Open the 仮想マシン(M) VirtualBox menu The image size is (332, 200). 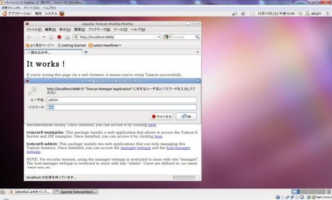(x=11, y=8)
